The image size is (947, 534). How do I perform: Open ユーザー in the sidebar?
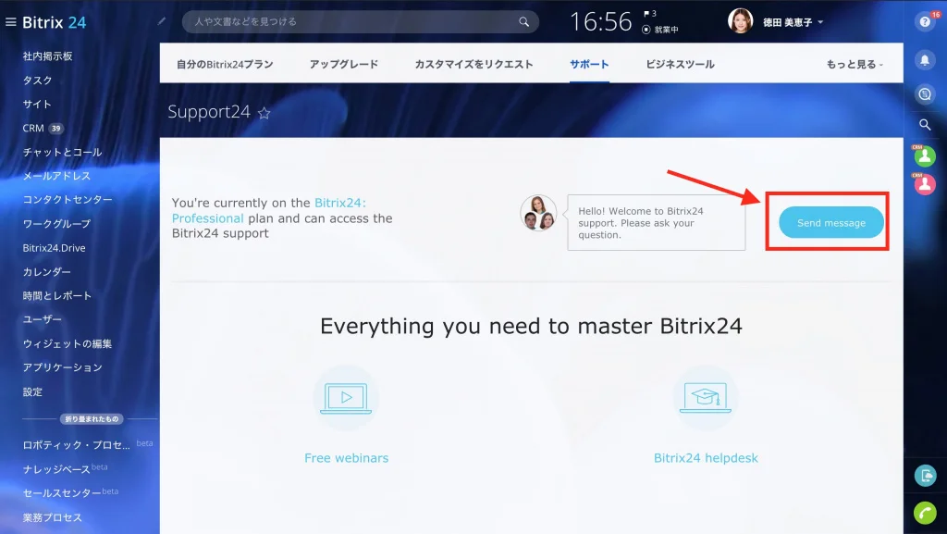point(43,319)
